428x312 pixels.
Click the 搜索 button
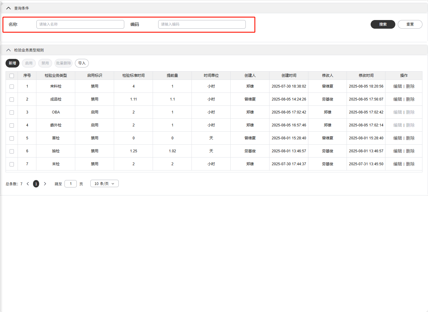coord(383,24)
